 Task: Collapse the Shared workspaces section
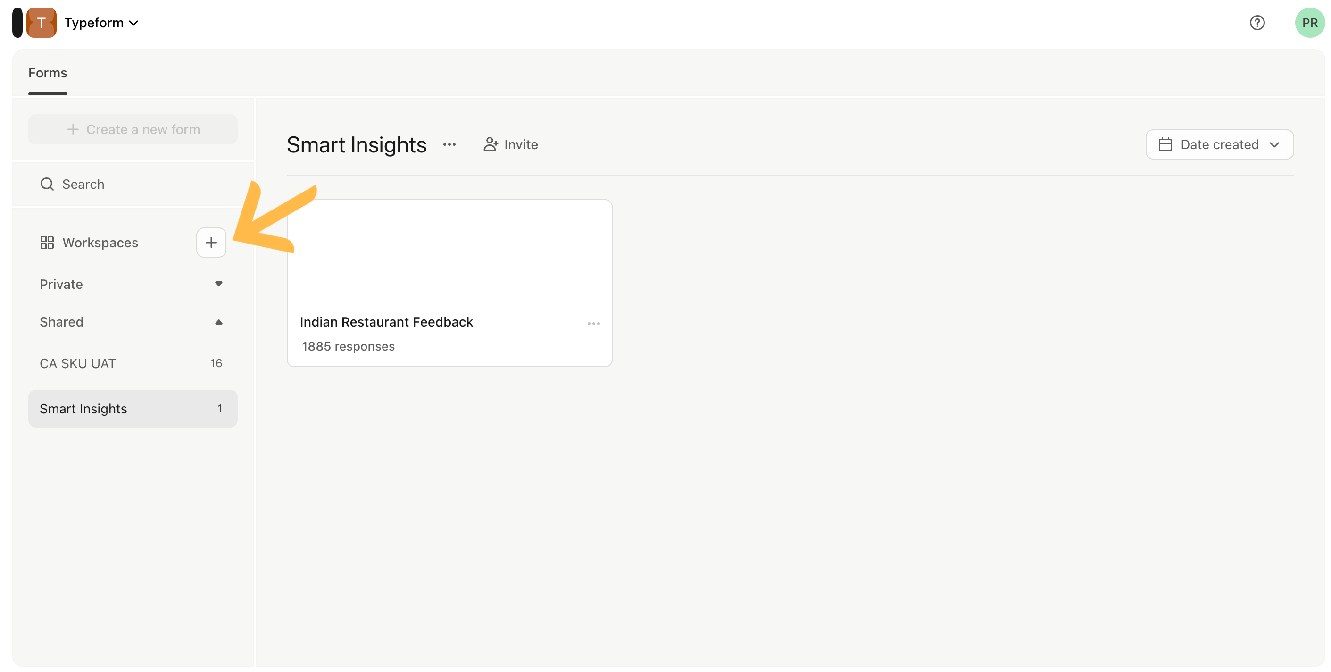pos(218,322)
